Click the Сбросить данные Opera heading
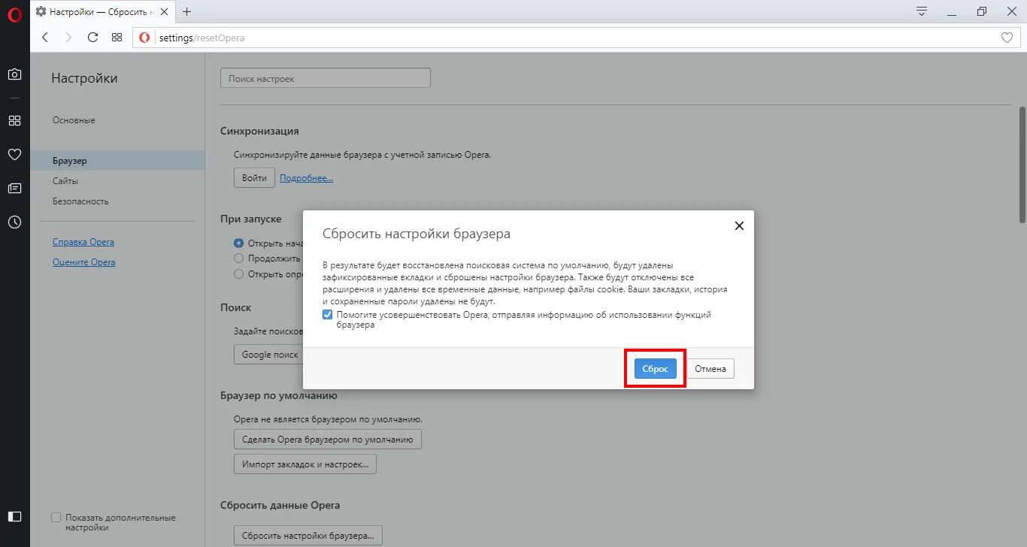Image resolution: width=1027 pixels, height=547 pixels. [x=280, y=505]
